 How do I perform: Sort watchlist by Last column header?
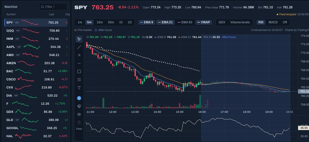click(x=52, y=14)
